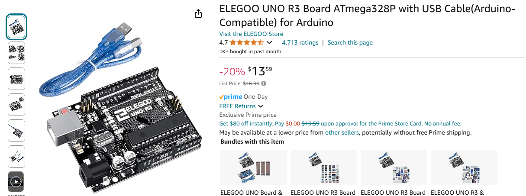This screenshot has width=526, height=196.
Task: Click Search this page link
Action: 350,42
